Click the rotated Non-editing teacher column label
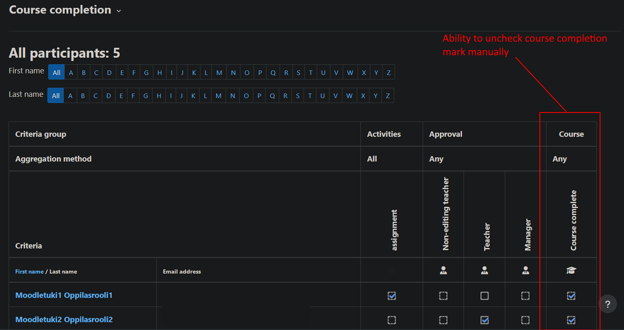Viewport: 624px width, 330px height. (x=446, y=214)
